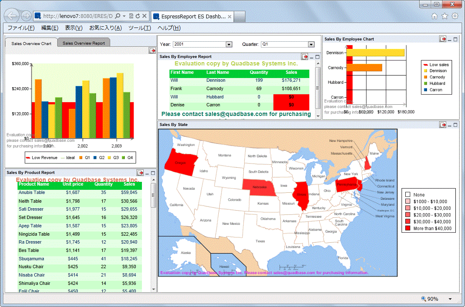Open the 編集(E) menu
The image size is (465, 307).
50,28
